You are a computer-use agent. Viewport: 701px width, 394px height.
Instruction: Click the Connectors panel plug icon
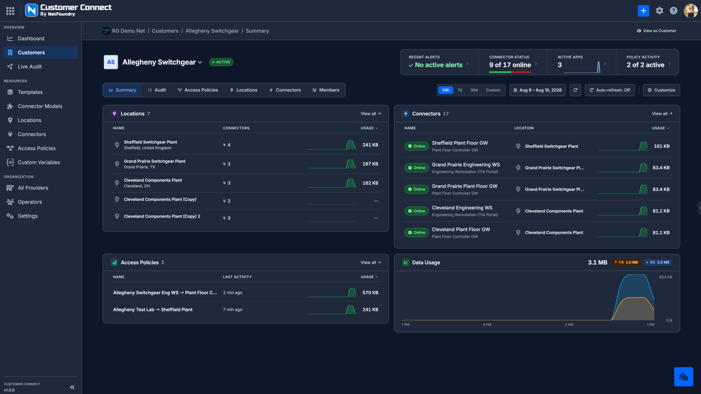406,114
